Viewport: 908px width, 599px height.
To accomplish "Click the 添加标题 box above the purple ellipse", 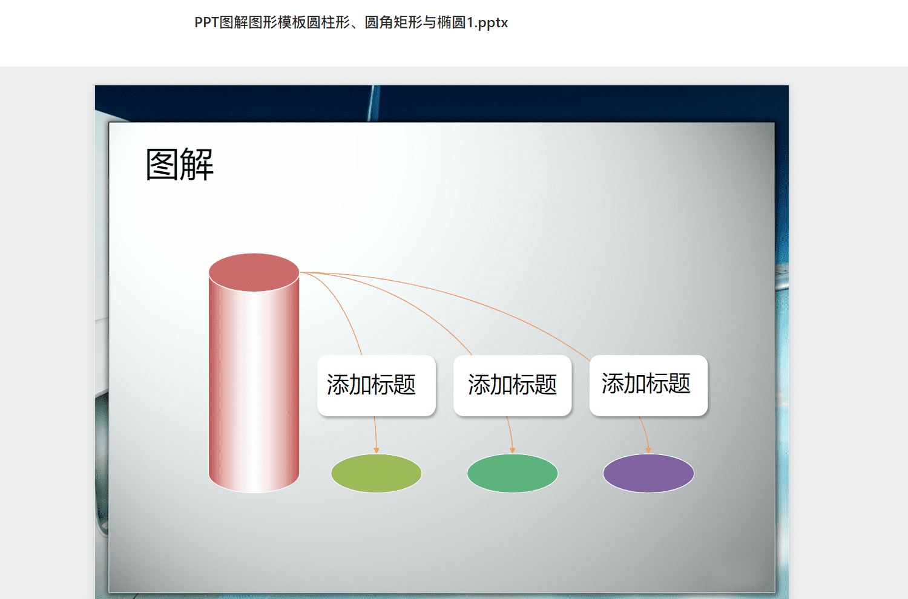I will 649,385.
